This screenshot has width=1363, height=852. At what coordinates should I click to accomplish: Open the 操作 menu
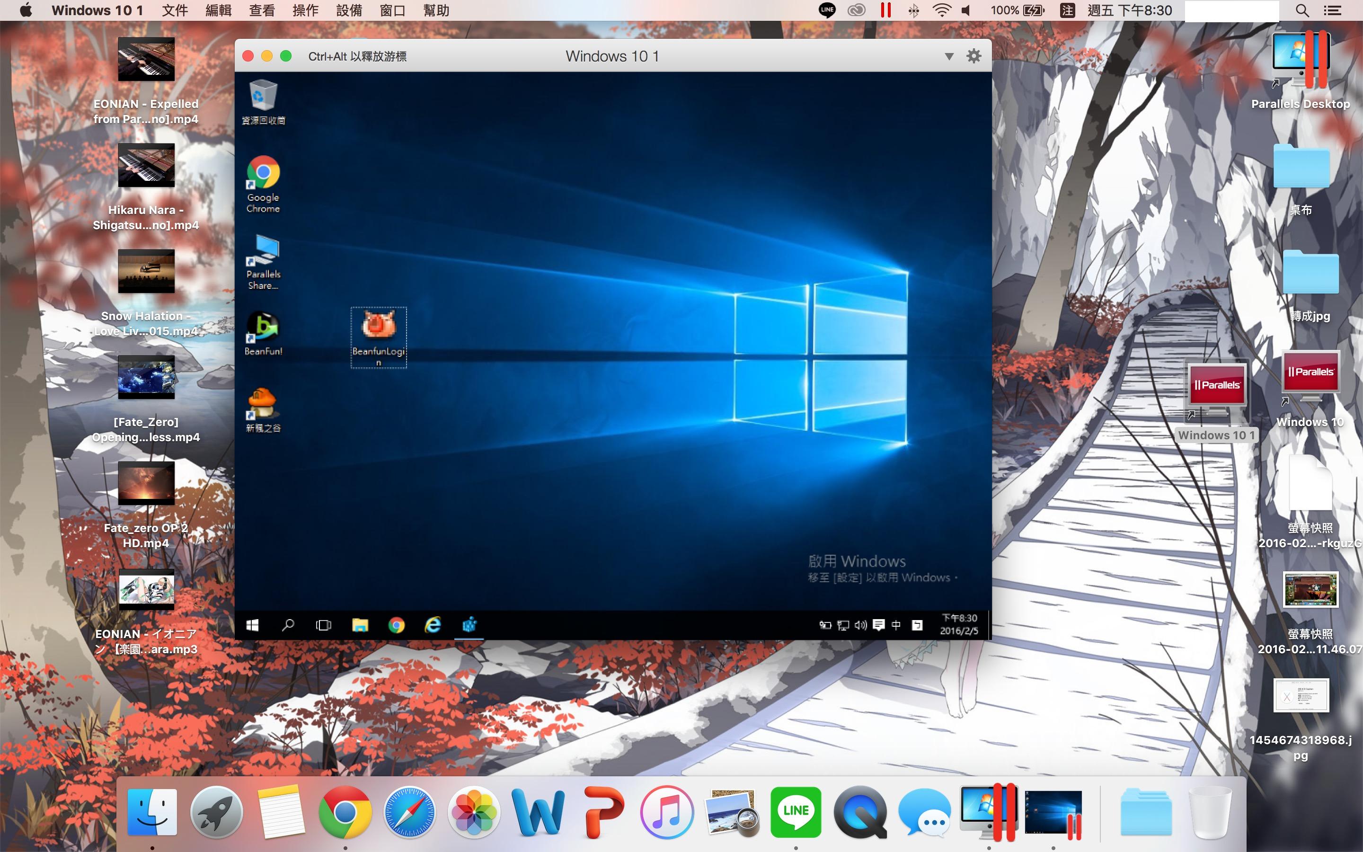(x=305, y=10)
